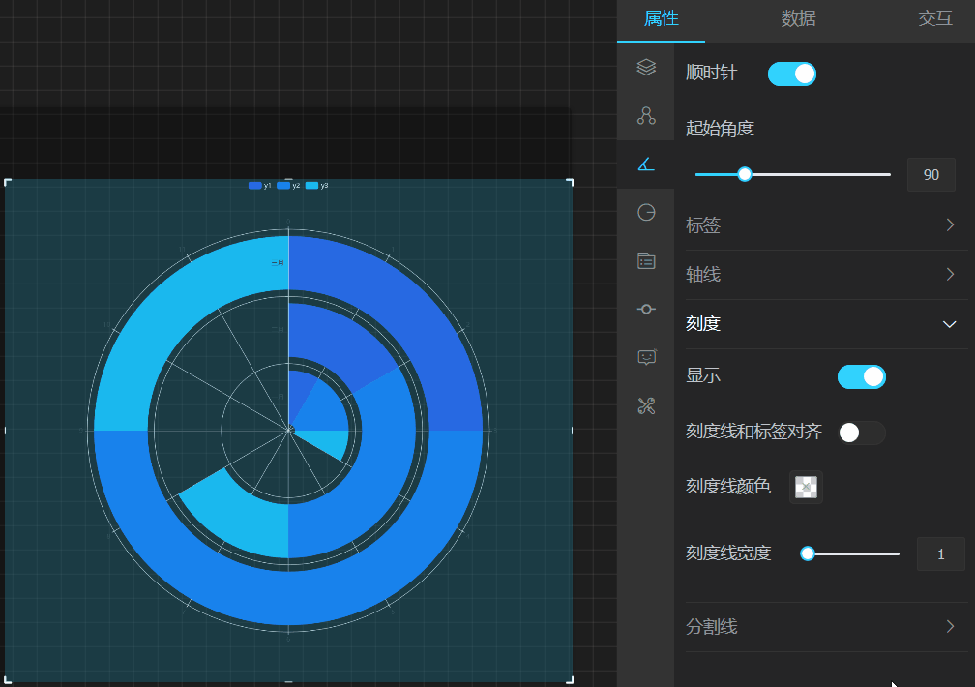975x687 pixels.
Task: Switch to the 数据 tab
Action: coord(798,18)
